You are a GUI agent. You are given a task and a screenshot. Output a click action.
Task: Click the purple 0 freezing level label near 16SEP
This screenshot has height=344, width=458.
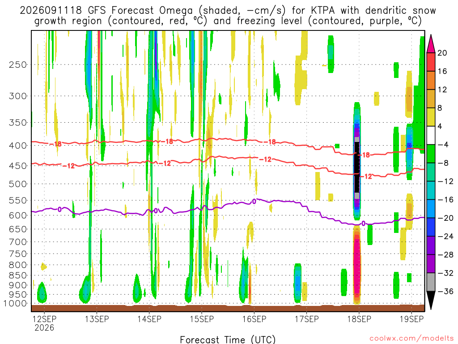(x=254, y=202)
